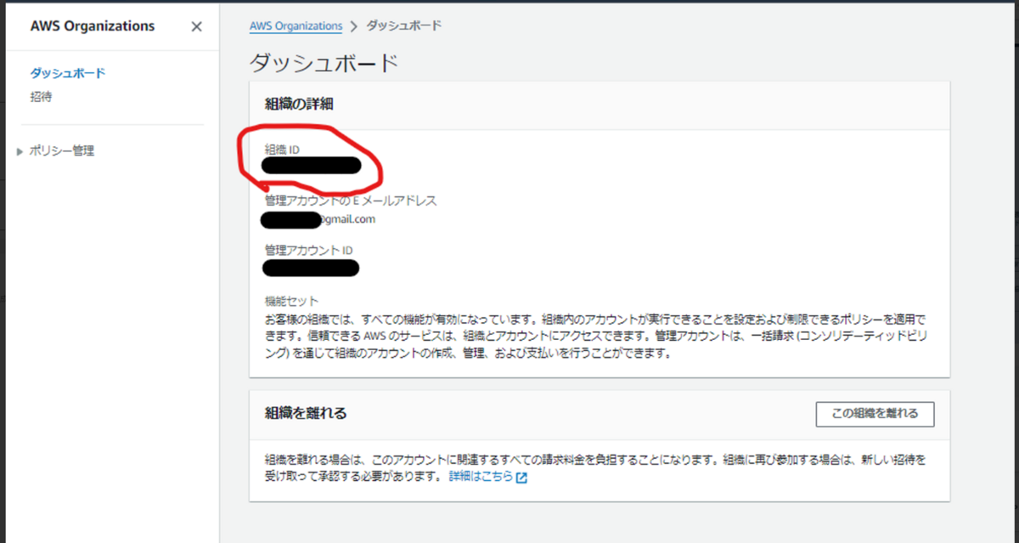The height and width of the screenshot is (543, 1019).
Task: Expand the ポリシー管理 tree arrow
Action: [x=20, y=151]
